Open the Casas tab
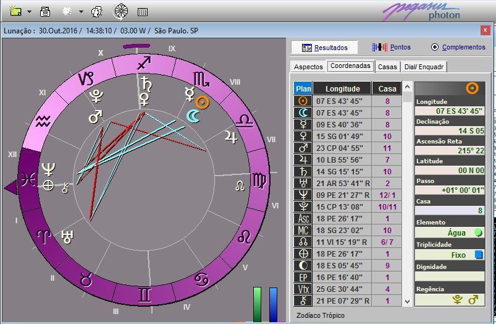 pos(387,67)
